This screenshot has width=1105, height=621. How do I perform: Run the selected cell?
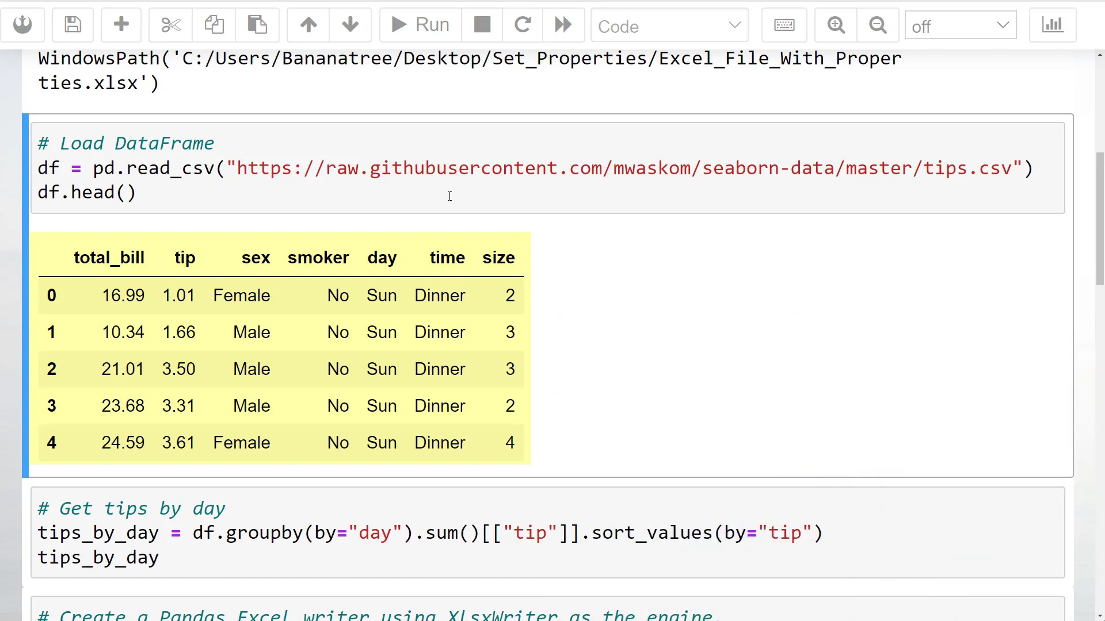coord(418,25)
